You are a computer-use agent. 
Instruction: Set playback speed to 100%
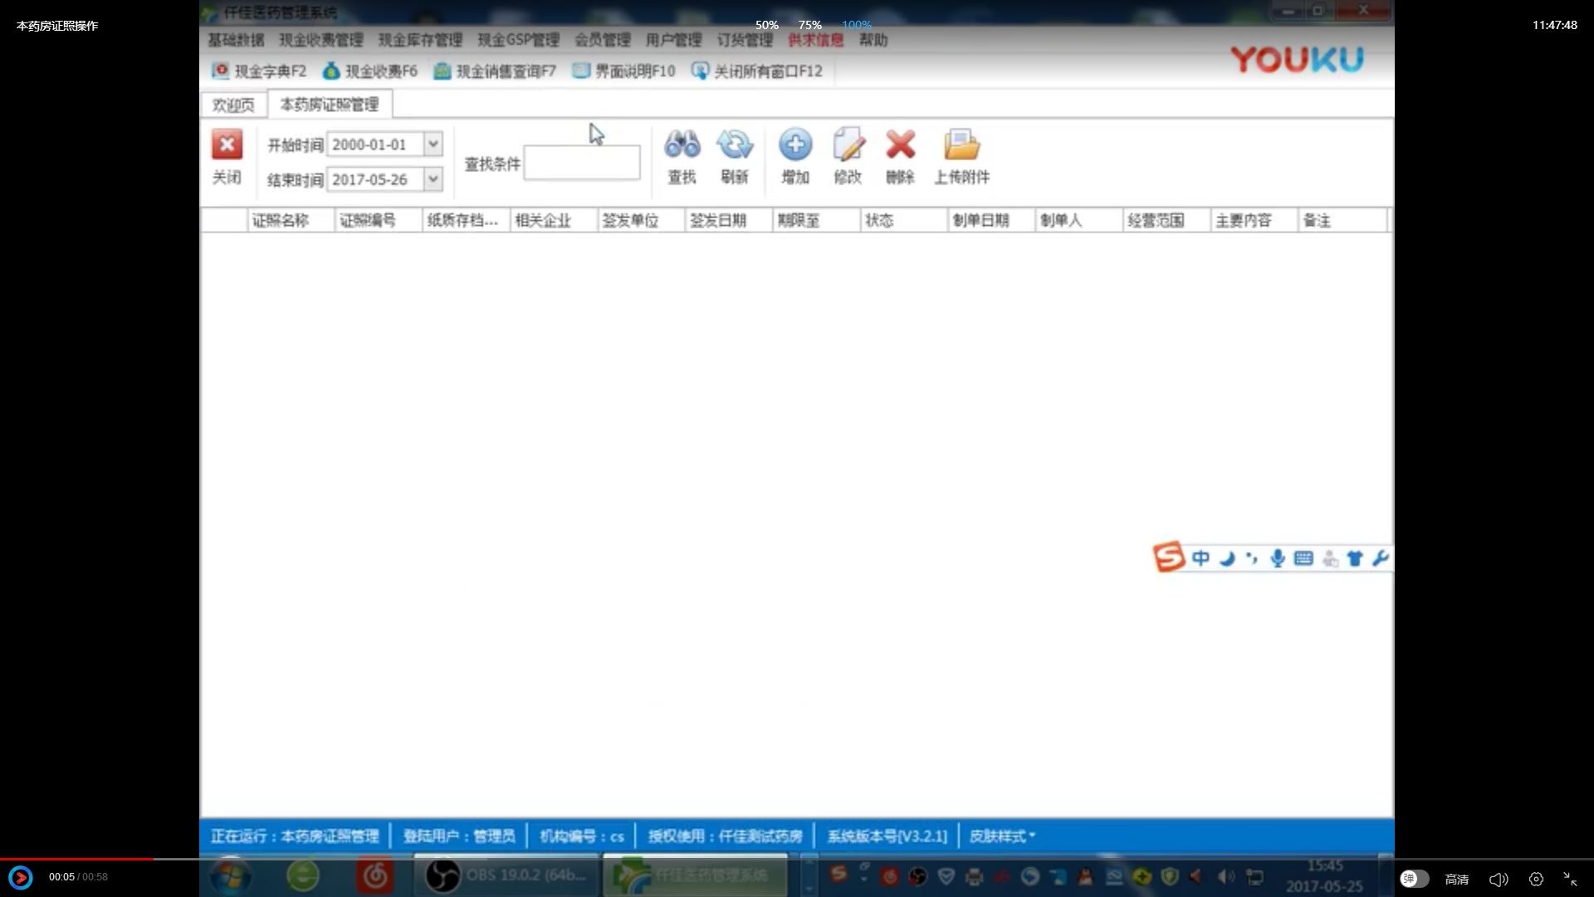(857, 25)
